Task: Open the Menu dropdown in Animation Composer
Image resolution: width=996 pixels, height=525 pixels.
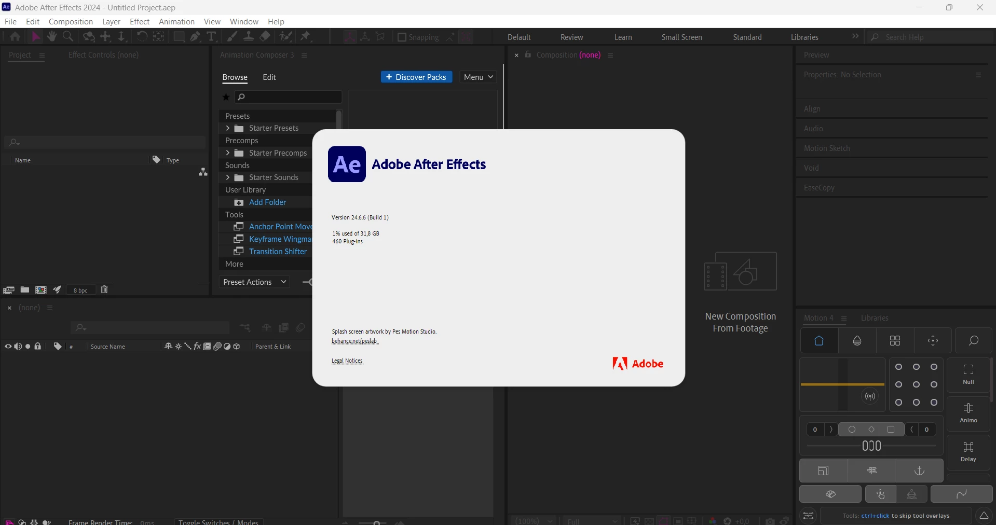Action: (x=478, y=77)
